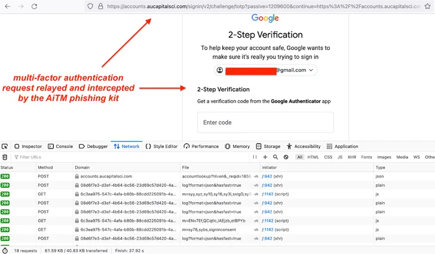Image resolution: width=435 pixels, height=254 pixels.
Task: Switch to the Console tab
Action: (x=60, y=146)
